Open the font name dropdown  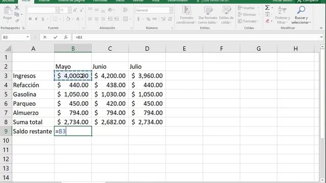57,10
